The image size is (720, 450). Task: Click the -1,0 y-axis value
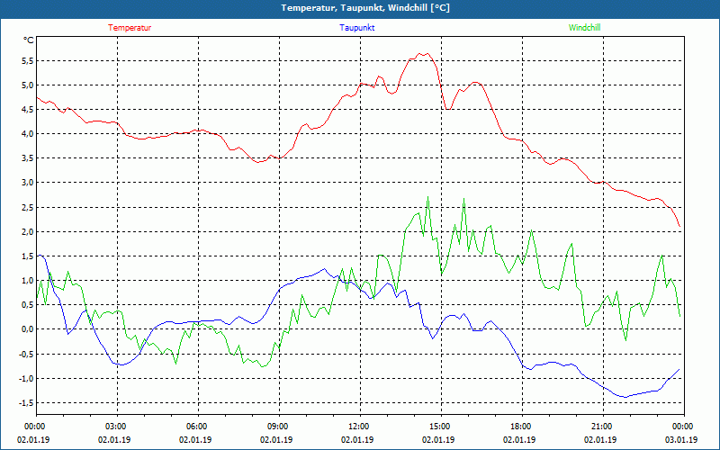coord(26,378)
